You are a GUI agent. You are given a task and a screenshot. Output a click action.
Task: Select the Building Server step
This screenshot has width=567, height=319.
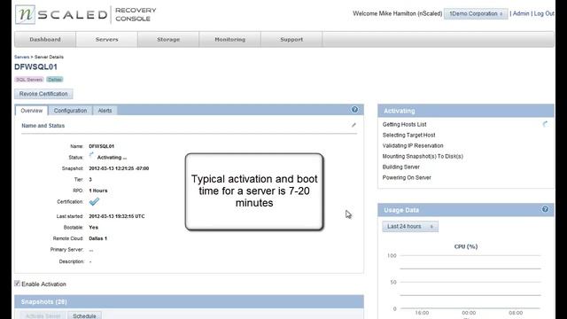pyautogui.click(x=401, y=167)
